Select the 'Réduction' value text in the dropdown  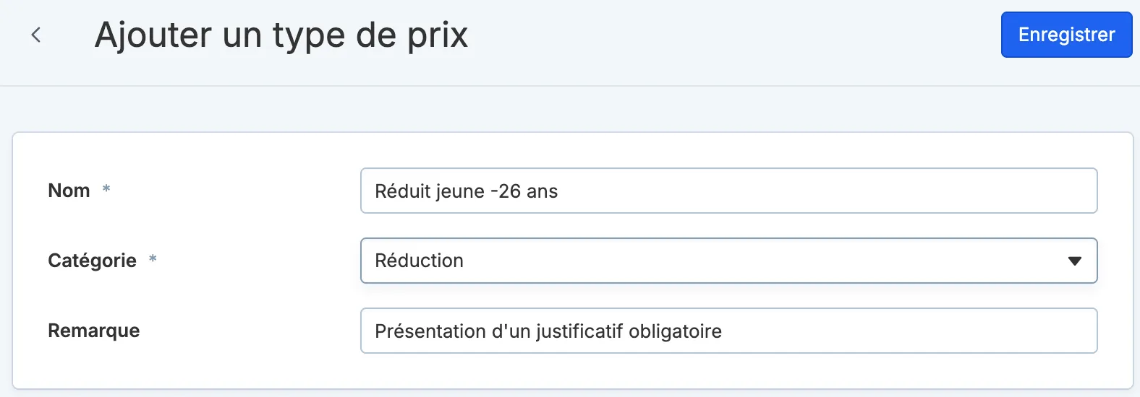419,261
